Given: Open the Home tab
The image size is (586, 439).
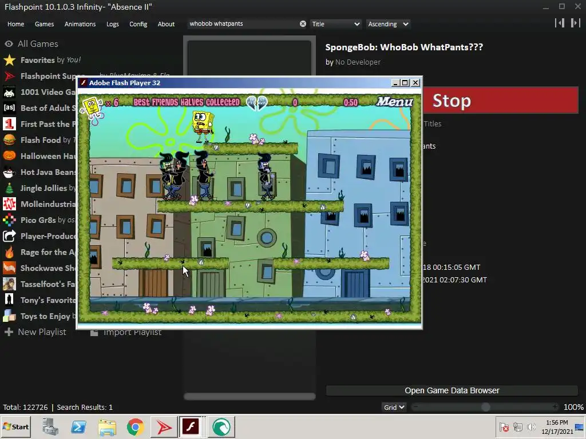Looking at the screenshot, I should point(15,24).
